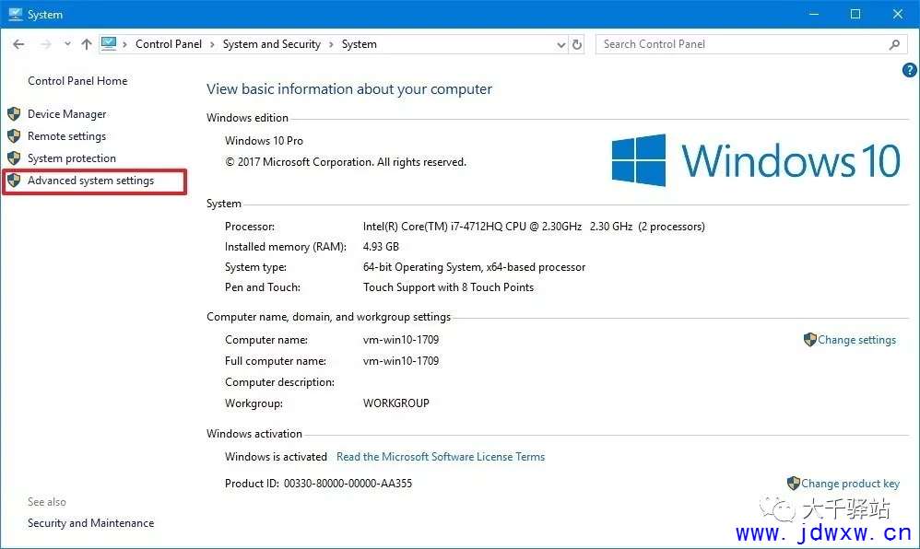Image resolution: width=920 pixels, height=549 pixels.
Task: Open Security and Maintenance link
Action: pyautogui.click(x=91, y=522)
